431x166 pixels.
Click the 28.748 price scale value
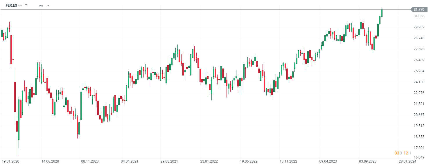point(419,38)
